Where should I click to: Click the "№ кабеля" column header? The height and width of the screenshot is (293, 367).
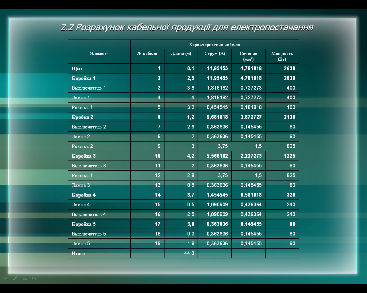coord(147,54)
